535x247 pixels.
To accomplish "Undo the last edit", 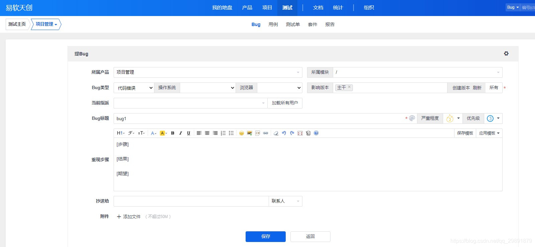I will 284,133.
